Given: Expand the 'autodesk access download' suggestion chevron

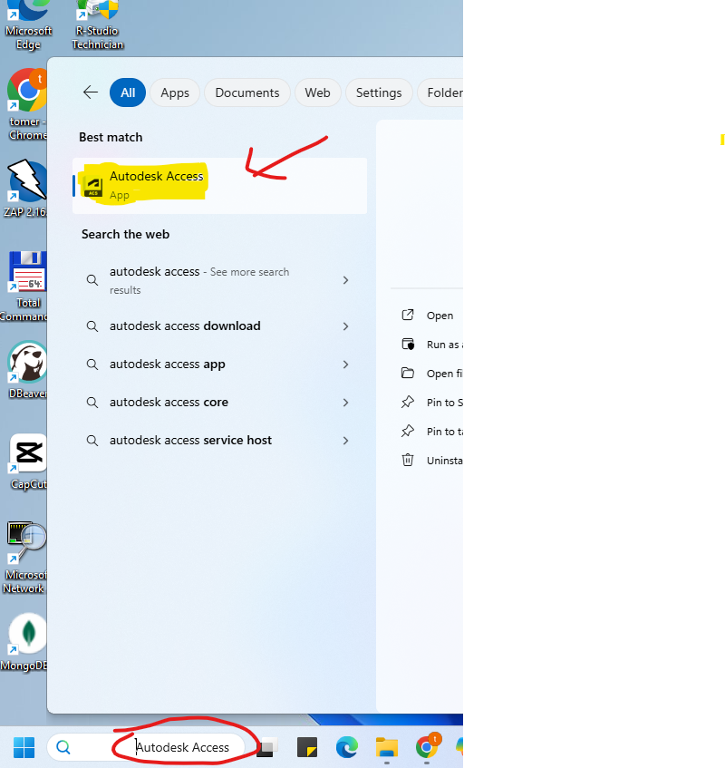Looking at the screenshot, I should click(x=345, y=326).
